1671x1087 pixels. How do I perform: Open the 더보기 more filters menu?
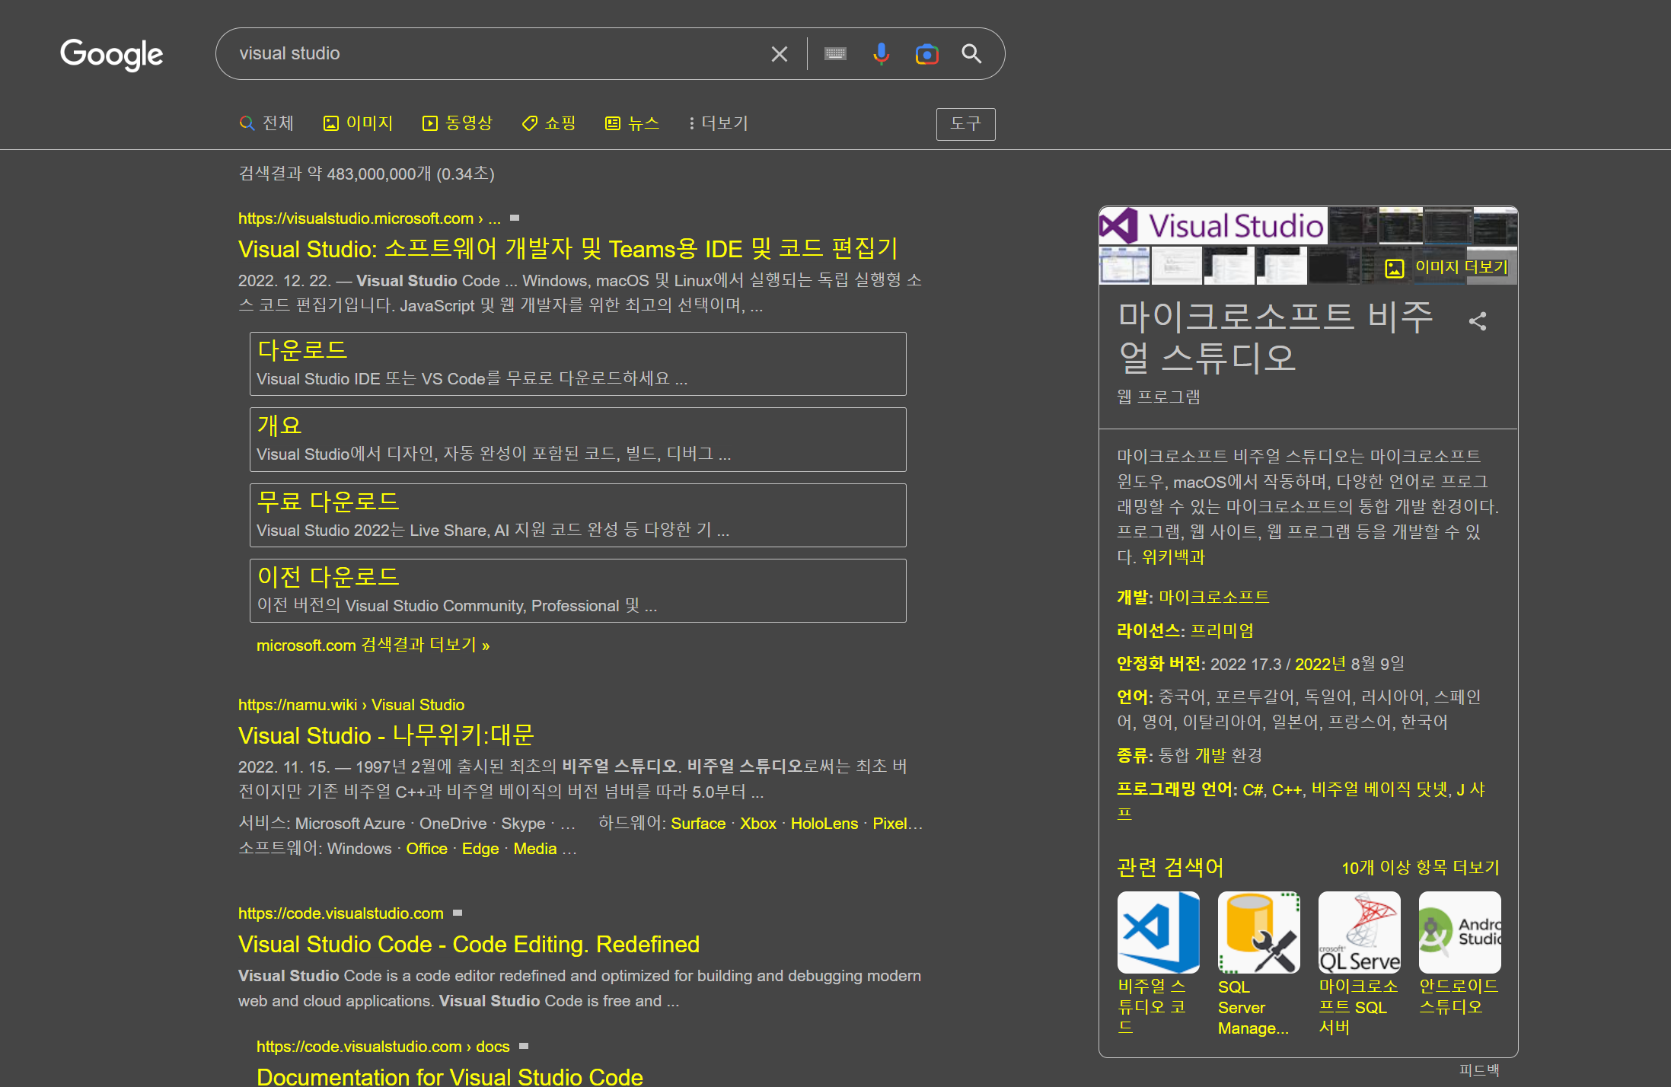pyautogui.click(x=718, y=123)
